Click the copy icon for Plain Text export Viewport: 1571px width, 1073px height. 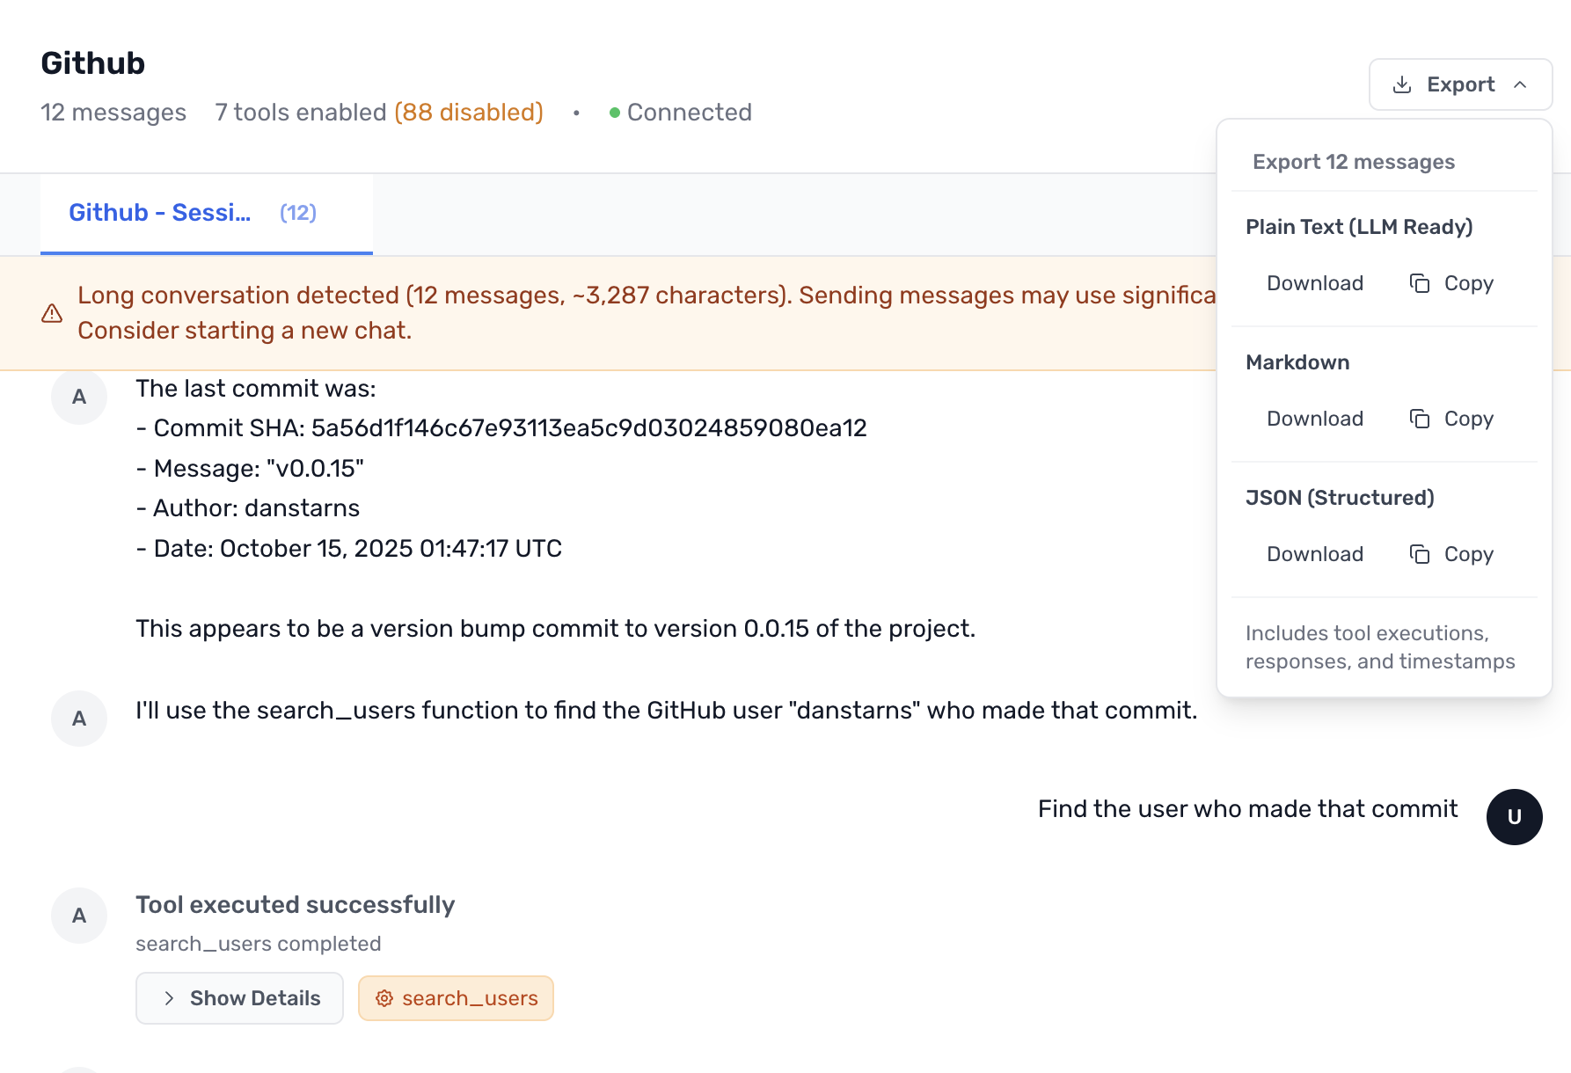1420,283
